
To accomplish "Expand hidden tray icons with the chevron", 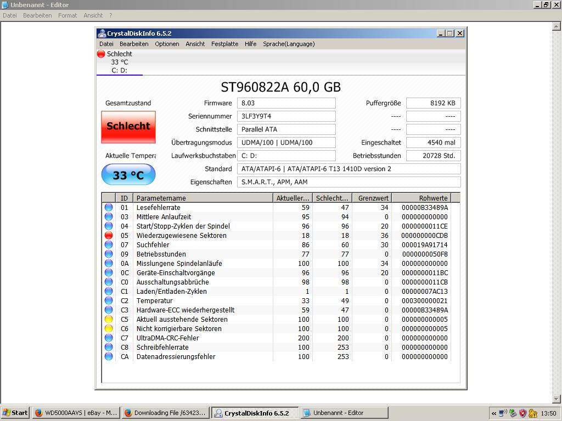I will (494, 413).
